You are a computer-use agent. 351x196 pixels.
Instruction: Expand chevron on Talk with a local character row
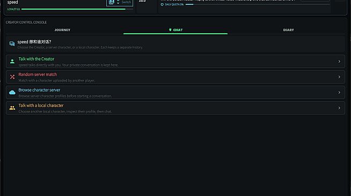point(339,108)
